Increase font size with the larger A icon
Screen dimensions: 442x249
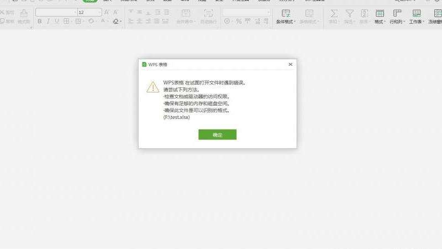[x=107, y=12]
